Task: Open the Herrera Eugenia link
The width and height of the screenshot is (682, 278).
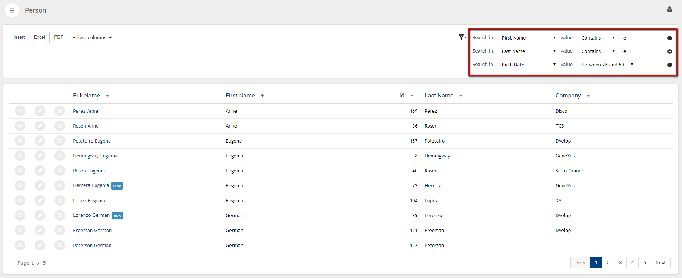Action: [x=91, y=185]
